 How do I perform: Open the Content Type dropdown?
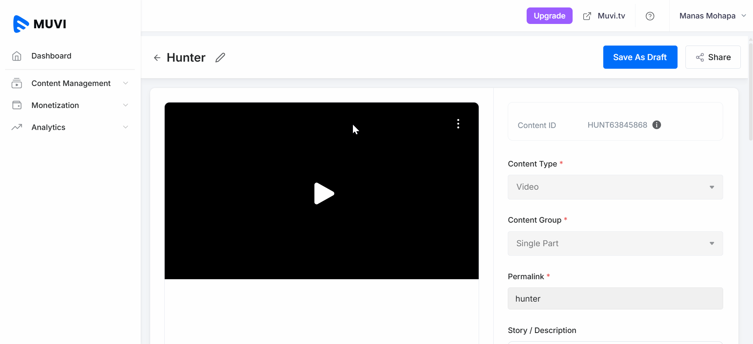click(x=615, y=187)
